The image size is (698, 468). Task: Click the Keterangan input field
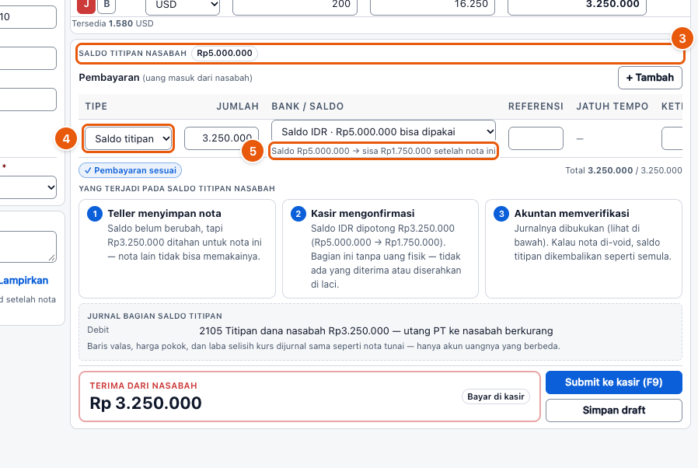coord(672,138)
